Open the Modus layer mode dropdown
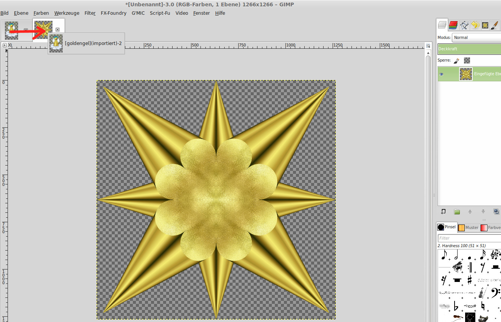The height and width of the screenshot is (322, 501). [x=476, y=38]
